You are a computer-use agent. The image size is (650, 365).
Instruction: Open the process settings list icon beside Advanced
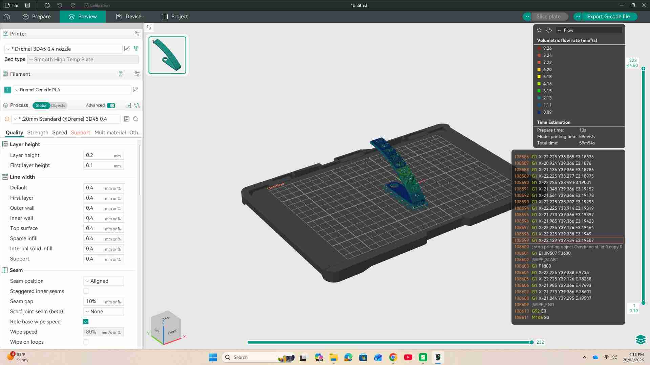(128, 106)
